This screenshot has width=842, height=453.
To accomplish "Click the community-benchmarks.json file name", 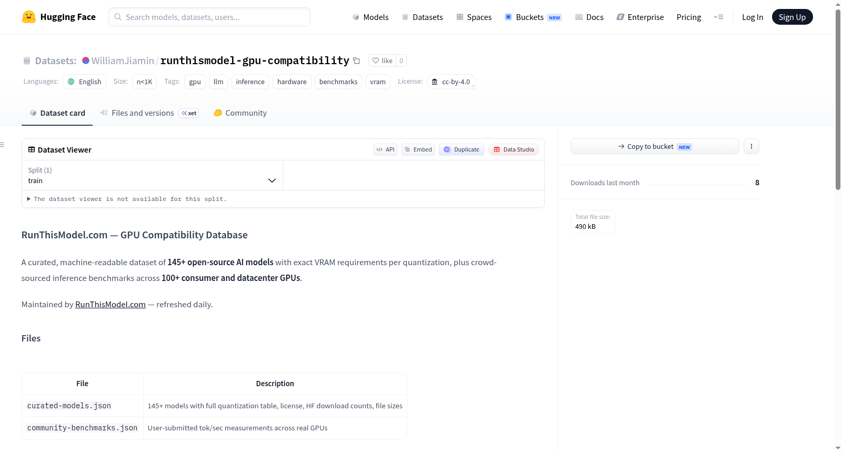I will [x=82, y=428].
